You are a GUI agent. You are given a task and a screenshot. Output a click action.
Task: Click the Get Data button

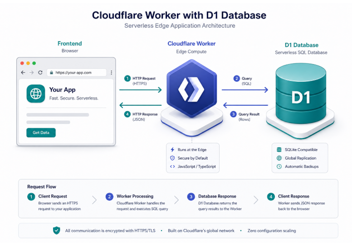[41, 132]
